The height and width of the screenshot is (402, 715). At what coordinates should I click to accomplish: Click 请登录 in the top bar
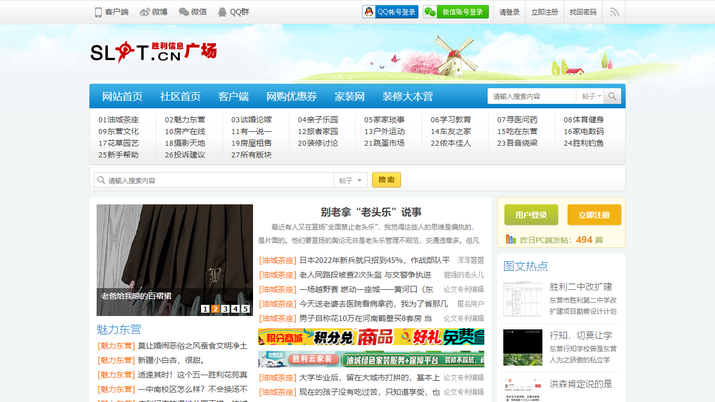pyautogui.click(x=509, y=12)
